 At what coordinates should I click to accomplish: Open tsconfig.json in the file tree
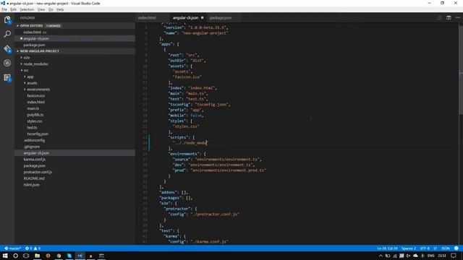[x=38, y=134]
